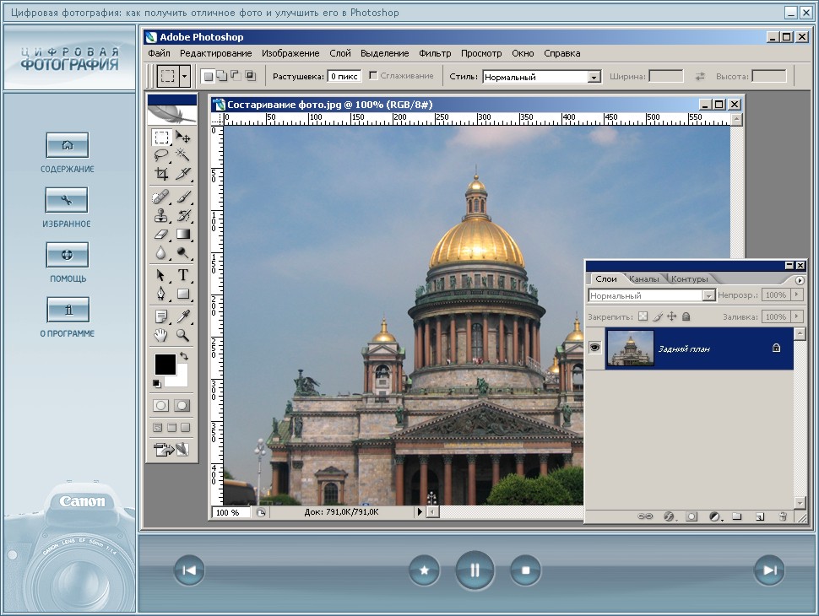Select the Rectangle shape tool

[x=182, y=294]
